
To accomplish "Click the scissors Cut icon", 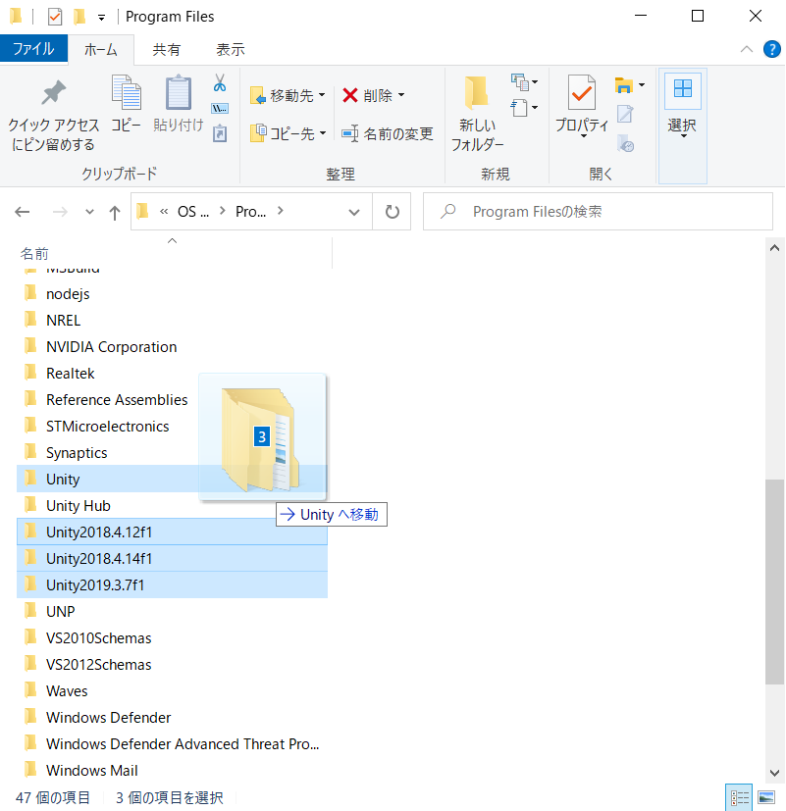I will pos(220,82).
